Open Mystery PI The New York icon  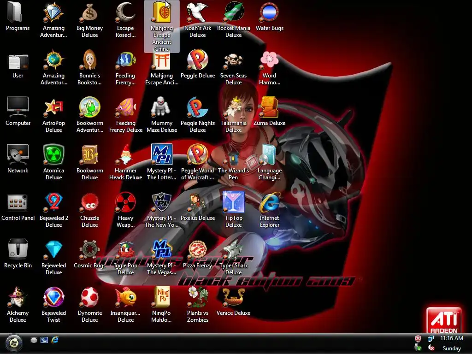click(161, 203)
